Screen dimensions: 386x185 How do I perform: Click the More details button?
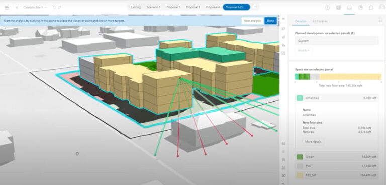click(x=313, y=142)
